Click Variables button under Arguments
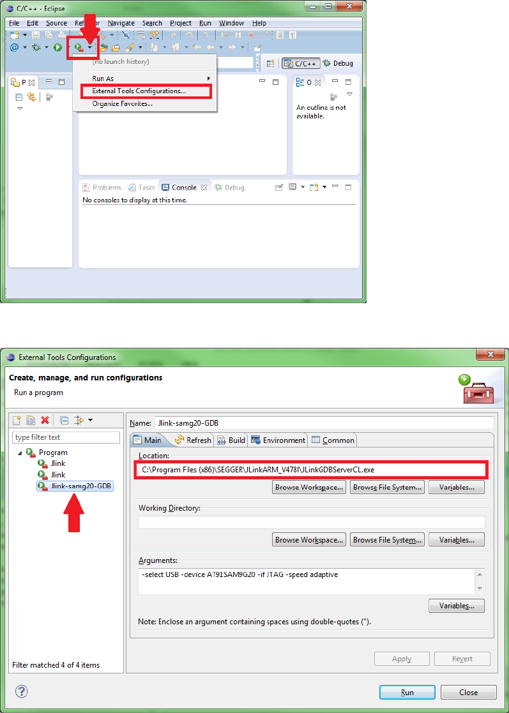The height and width of the screenshot is (713, 509). coord(457,606)
